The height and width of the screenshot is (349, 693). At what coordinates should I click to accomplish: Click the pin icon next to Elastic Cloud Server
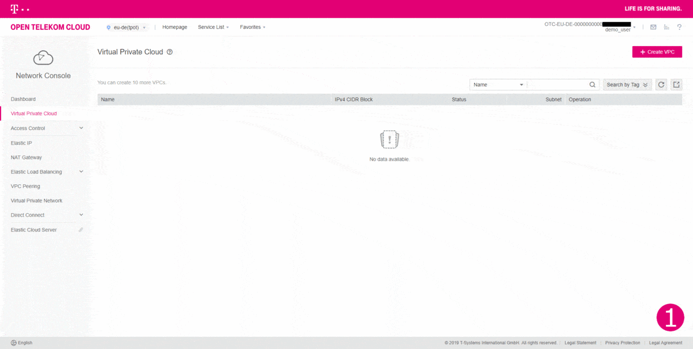coord(81,230)
